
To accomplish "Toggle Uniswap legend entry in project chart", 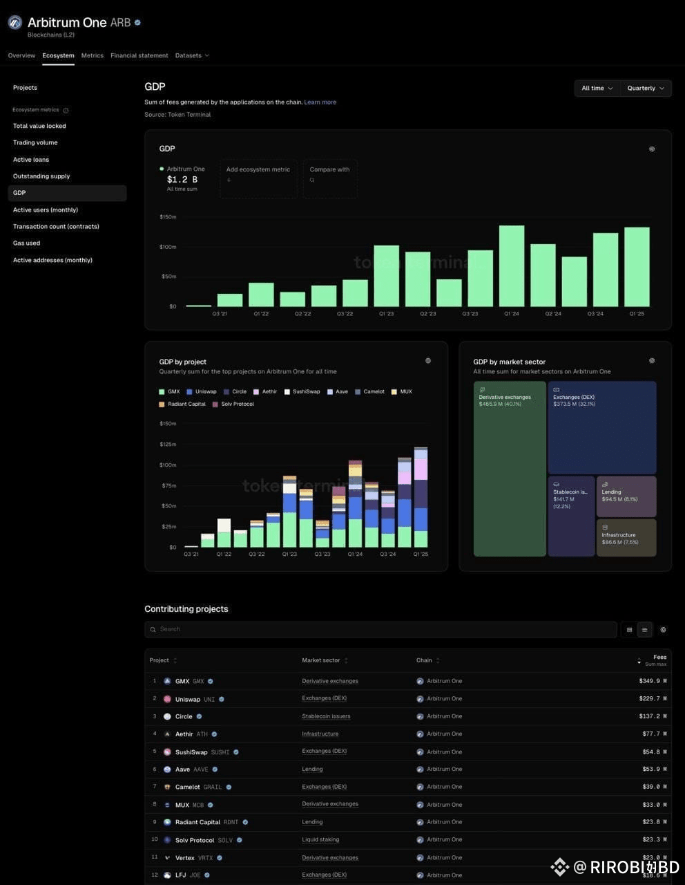I will point(202,391).
